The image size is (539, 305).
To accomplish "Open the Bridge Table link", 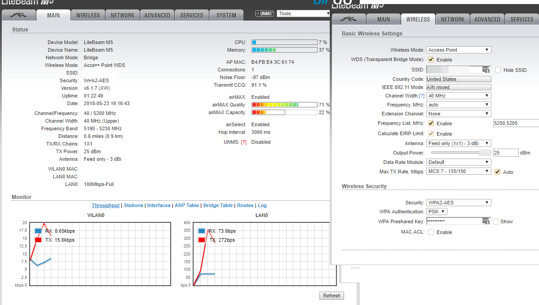I will coord(218,205).
